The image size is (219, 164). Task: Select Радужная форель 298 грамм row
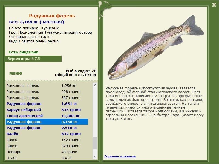coord(47,92)
